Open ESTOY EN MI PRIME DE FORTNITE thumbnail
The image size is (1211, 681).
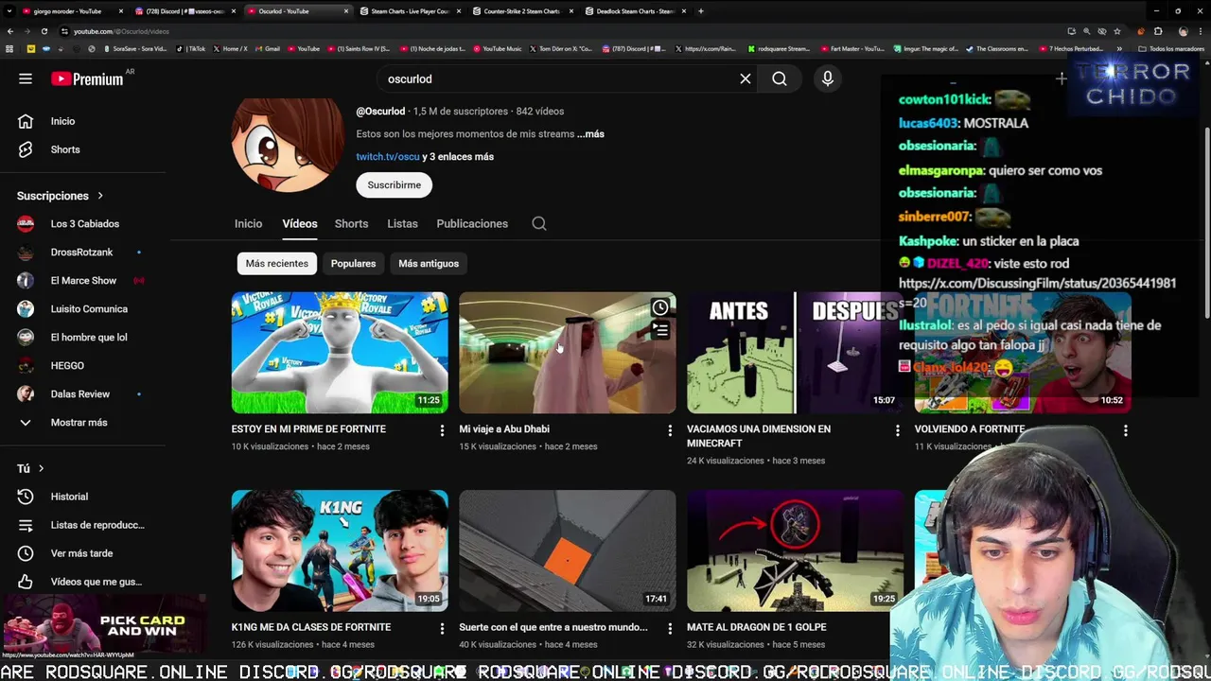(x=340, y=353)
